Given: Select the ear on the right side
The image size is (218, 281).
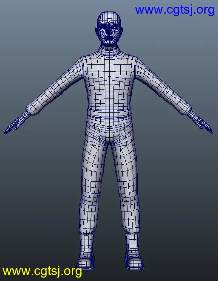Looking at the screenshot, I should (x=122, y=31).
